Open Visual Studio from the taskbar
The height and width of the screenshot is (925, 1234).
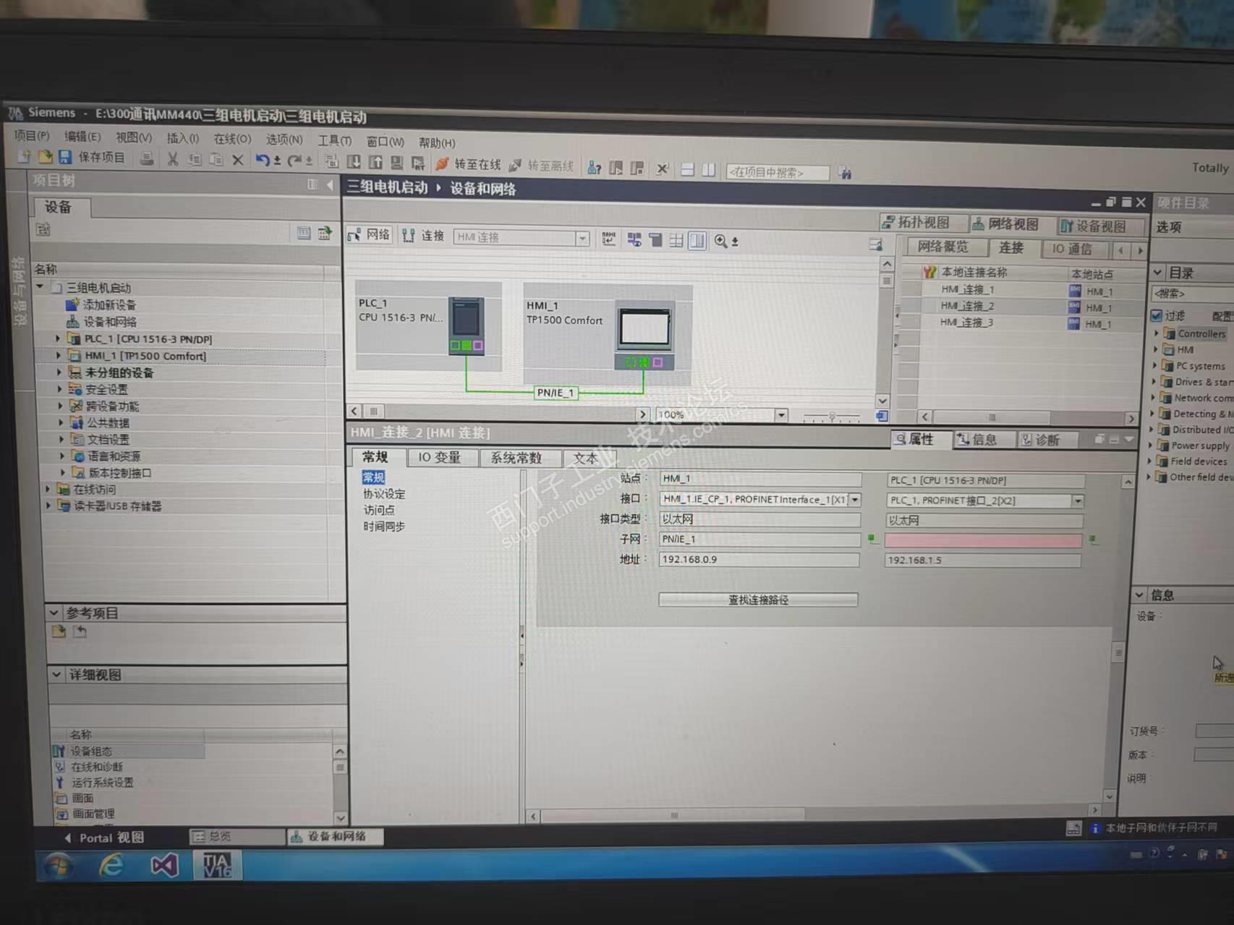point(164,865)
